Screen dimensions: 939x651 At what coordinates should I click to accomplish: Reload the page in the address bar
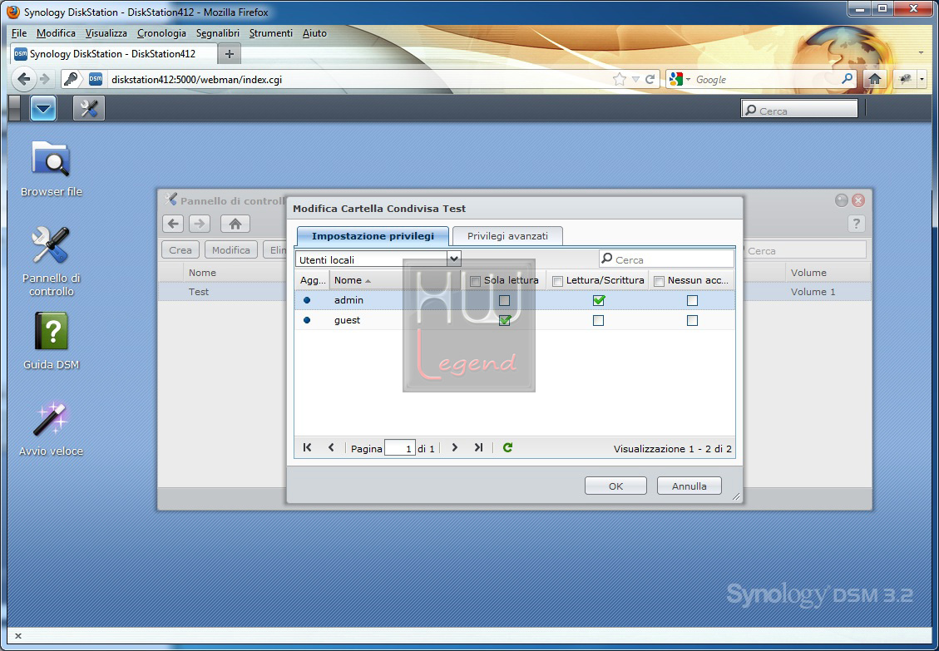pos(650,79)
